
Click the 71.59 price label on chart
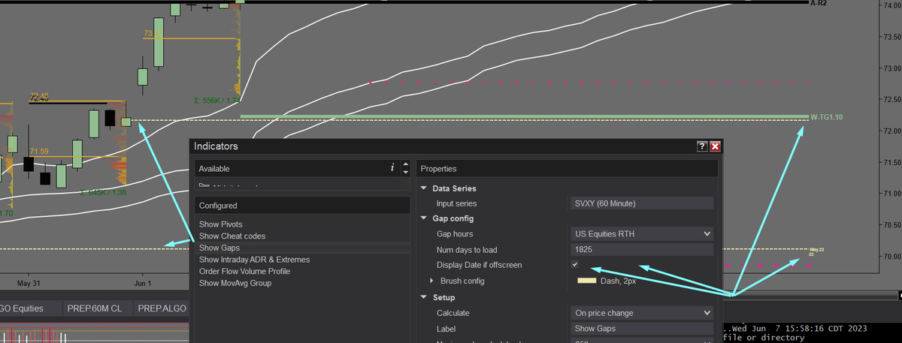click(41, 152)
